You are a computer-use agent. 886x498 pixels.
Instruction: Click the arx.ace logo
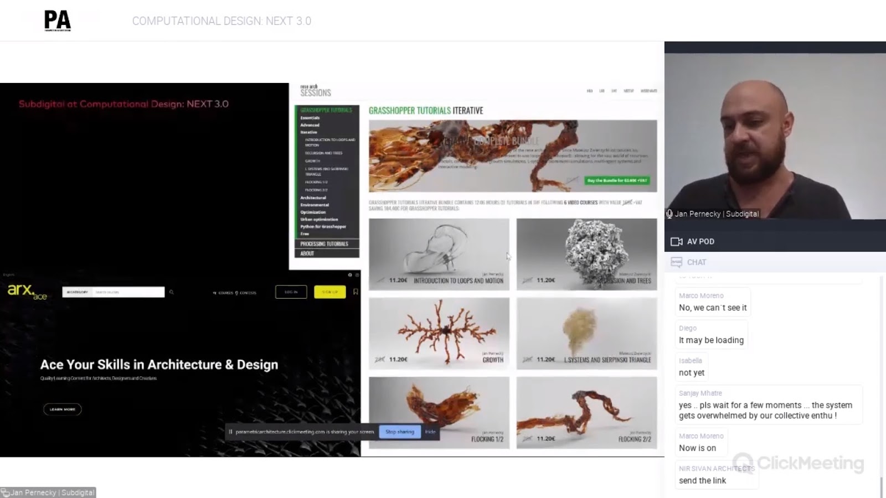coord(27,291)
